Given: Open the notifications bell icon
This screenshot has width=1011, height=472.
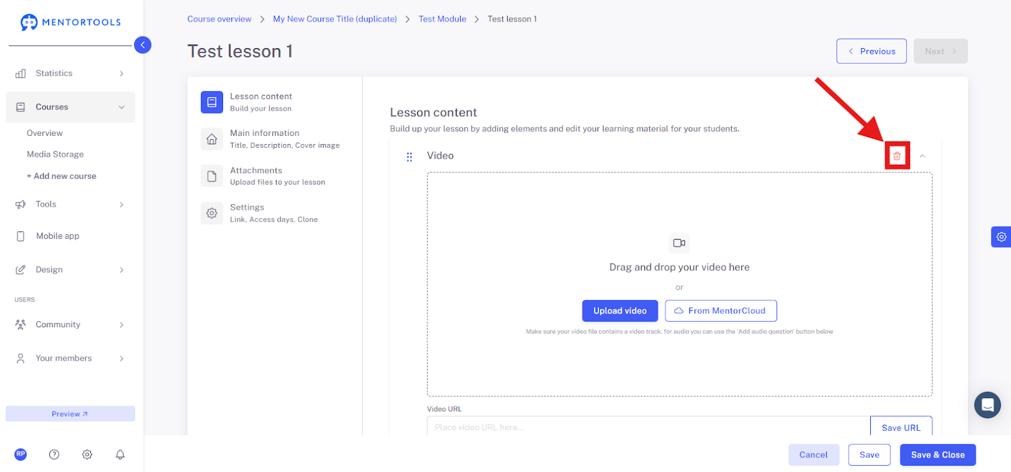Looking at the screenshot, I should (120, 454).
